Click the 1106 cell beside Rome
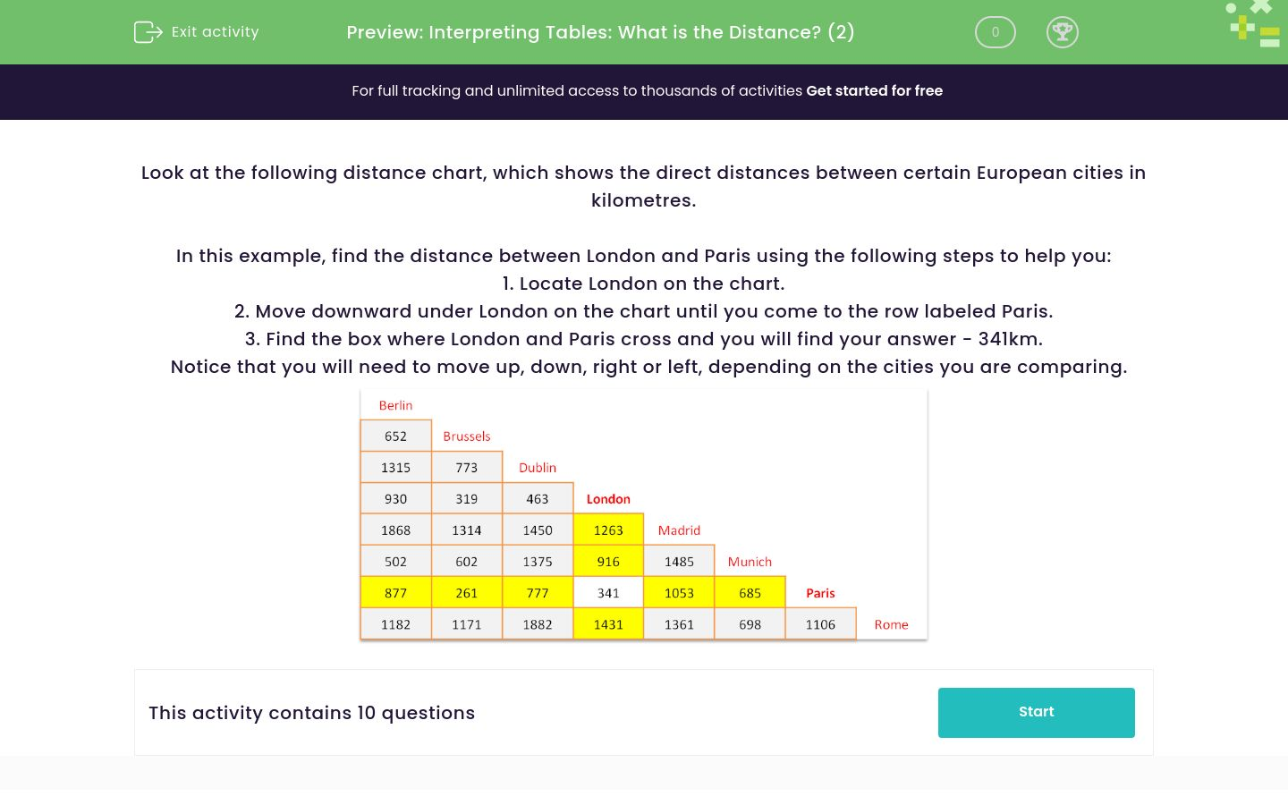Screen dimensions: 1288x805 pyautogui.click(x=820, y=624)
